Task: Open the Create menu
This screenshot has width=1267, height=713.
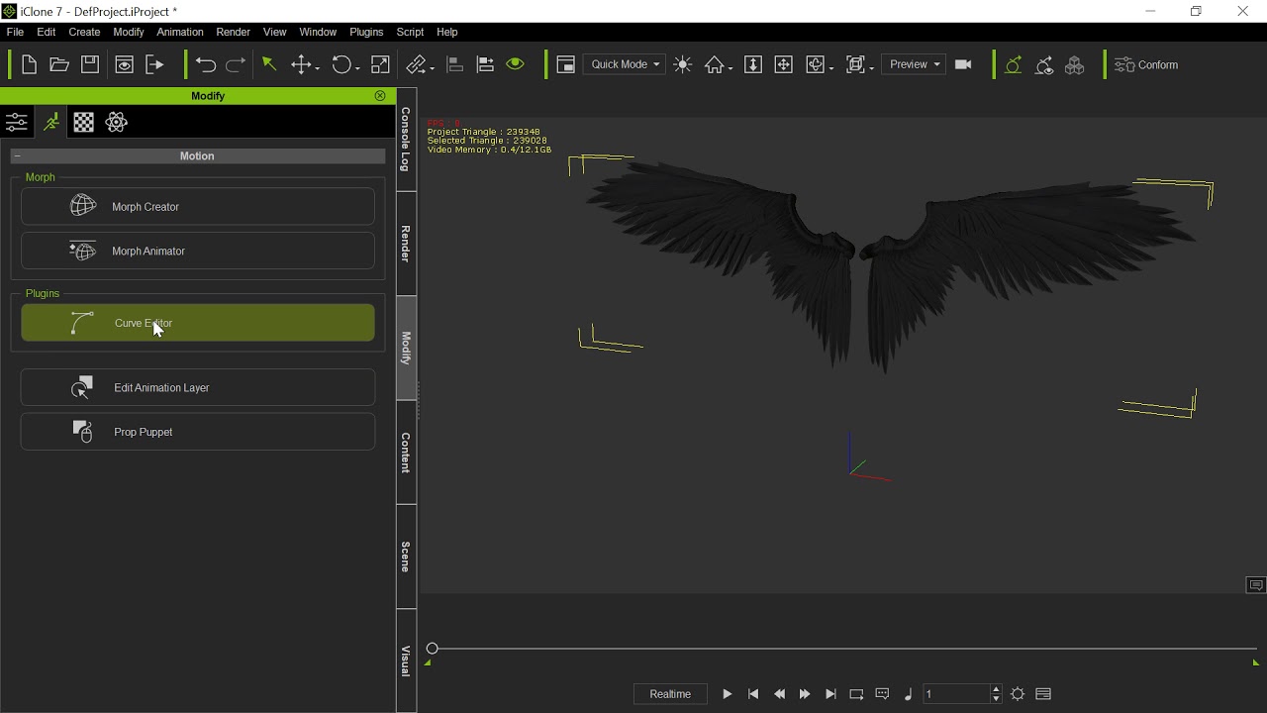Action: pos(84,32)
